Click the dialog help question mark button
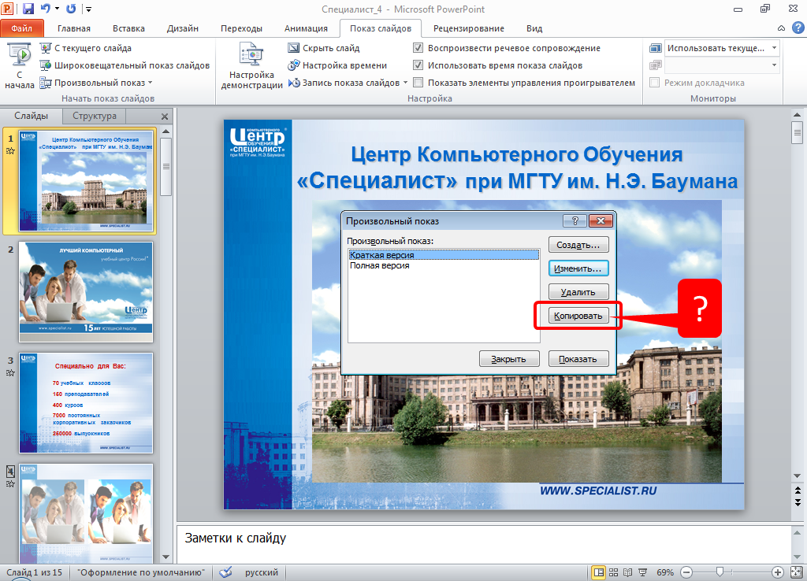The image size is (807, 581). coord(575,221)
